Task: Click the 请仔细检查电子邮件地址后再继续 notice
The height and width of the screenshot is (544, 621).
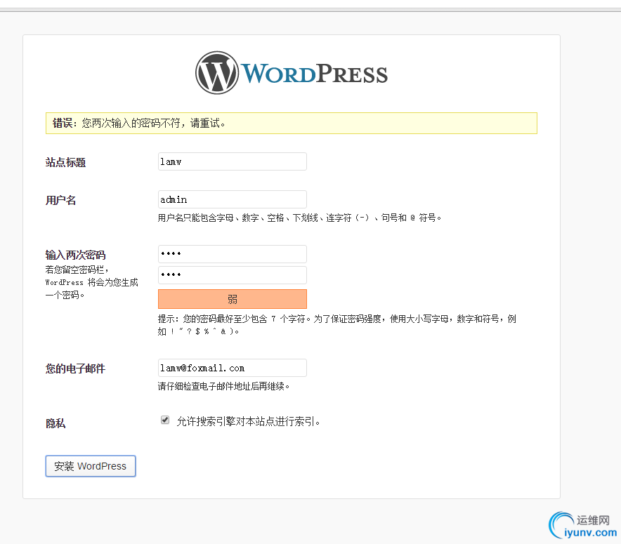Action: (224, 386)
